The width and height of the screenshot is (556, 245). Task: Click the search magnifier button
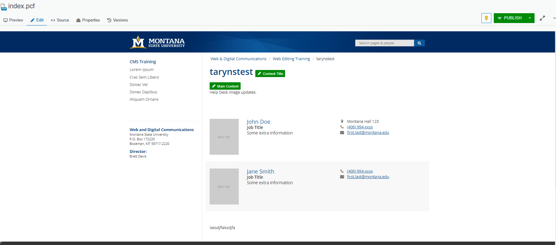[419, 43]
